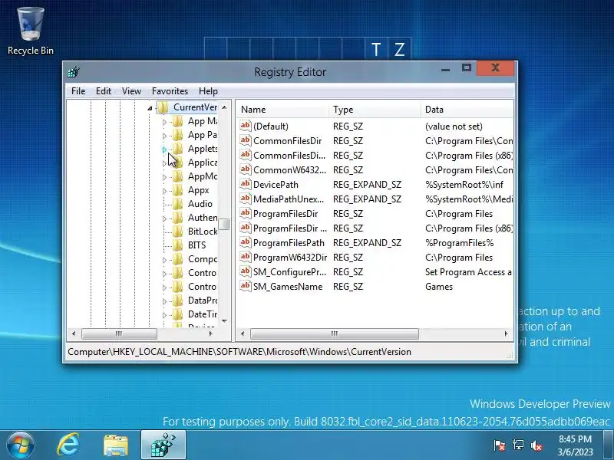This screenshot has height=460, width=614.
Task: Click the CommonW6432 value string icon
Action: point(245,169)
